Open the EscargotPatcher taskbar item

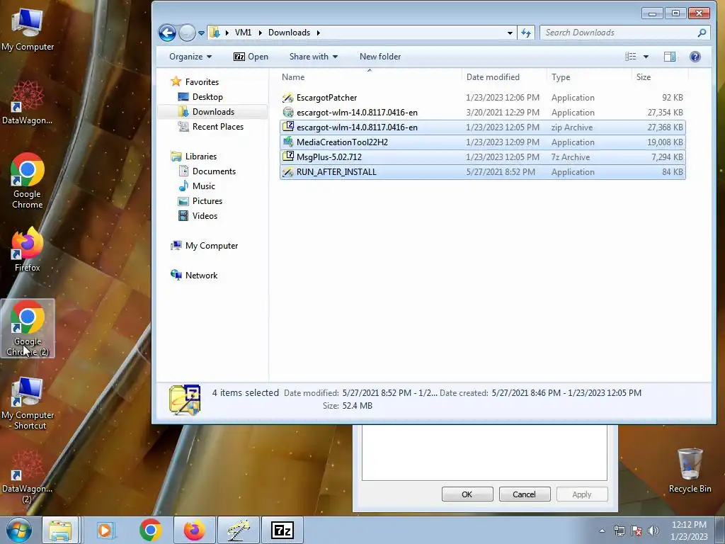point(238,530)
